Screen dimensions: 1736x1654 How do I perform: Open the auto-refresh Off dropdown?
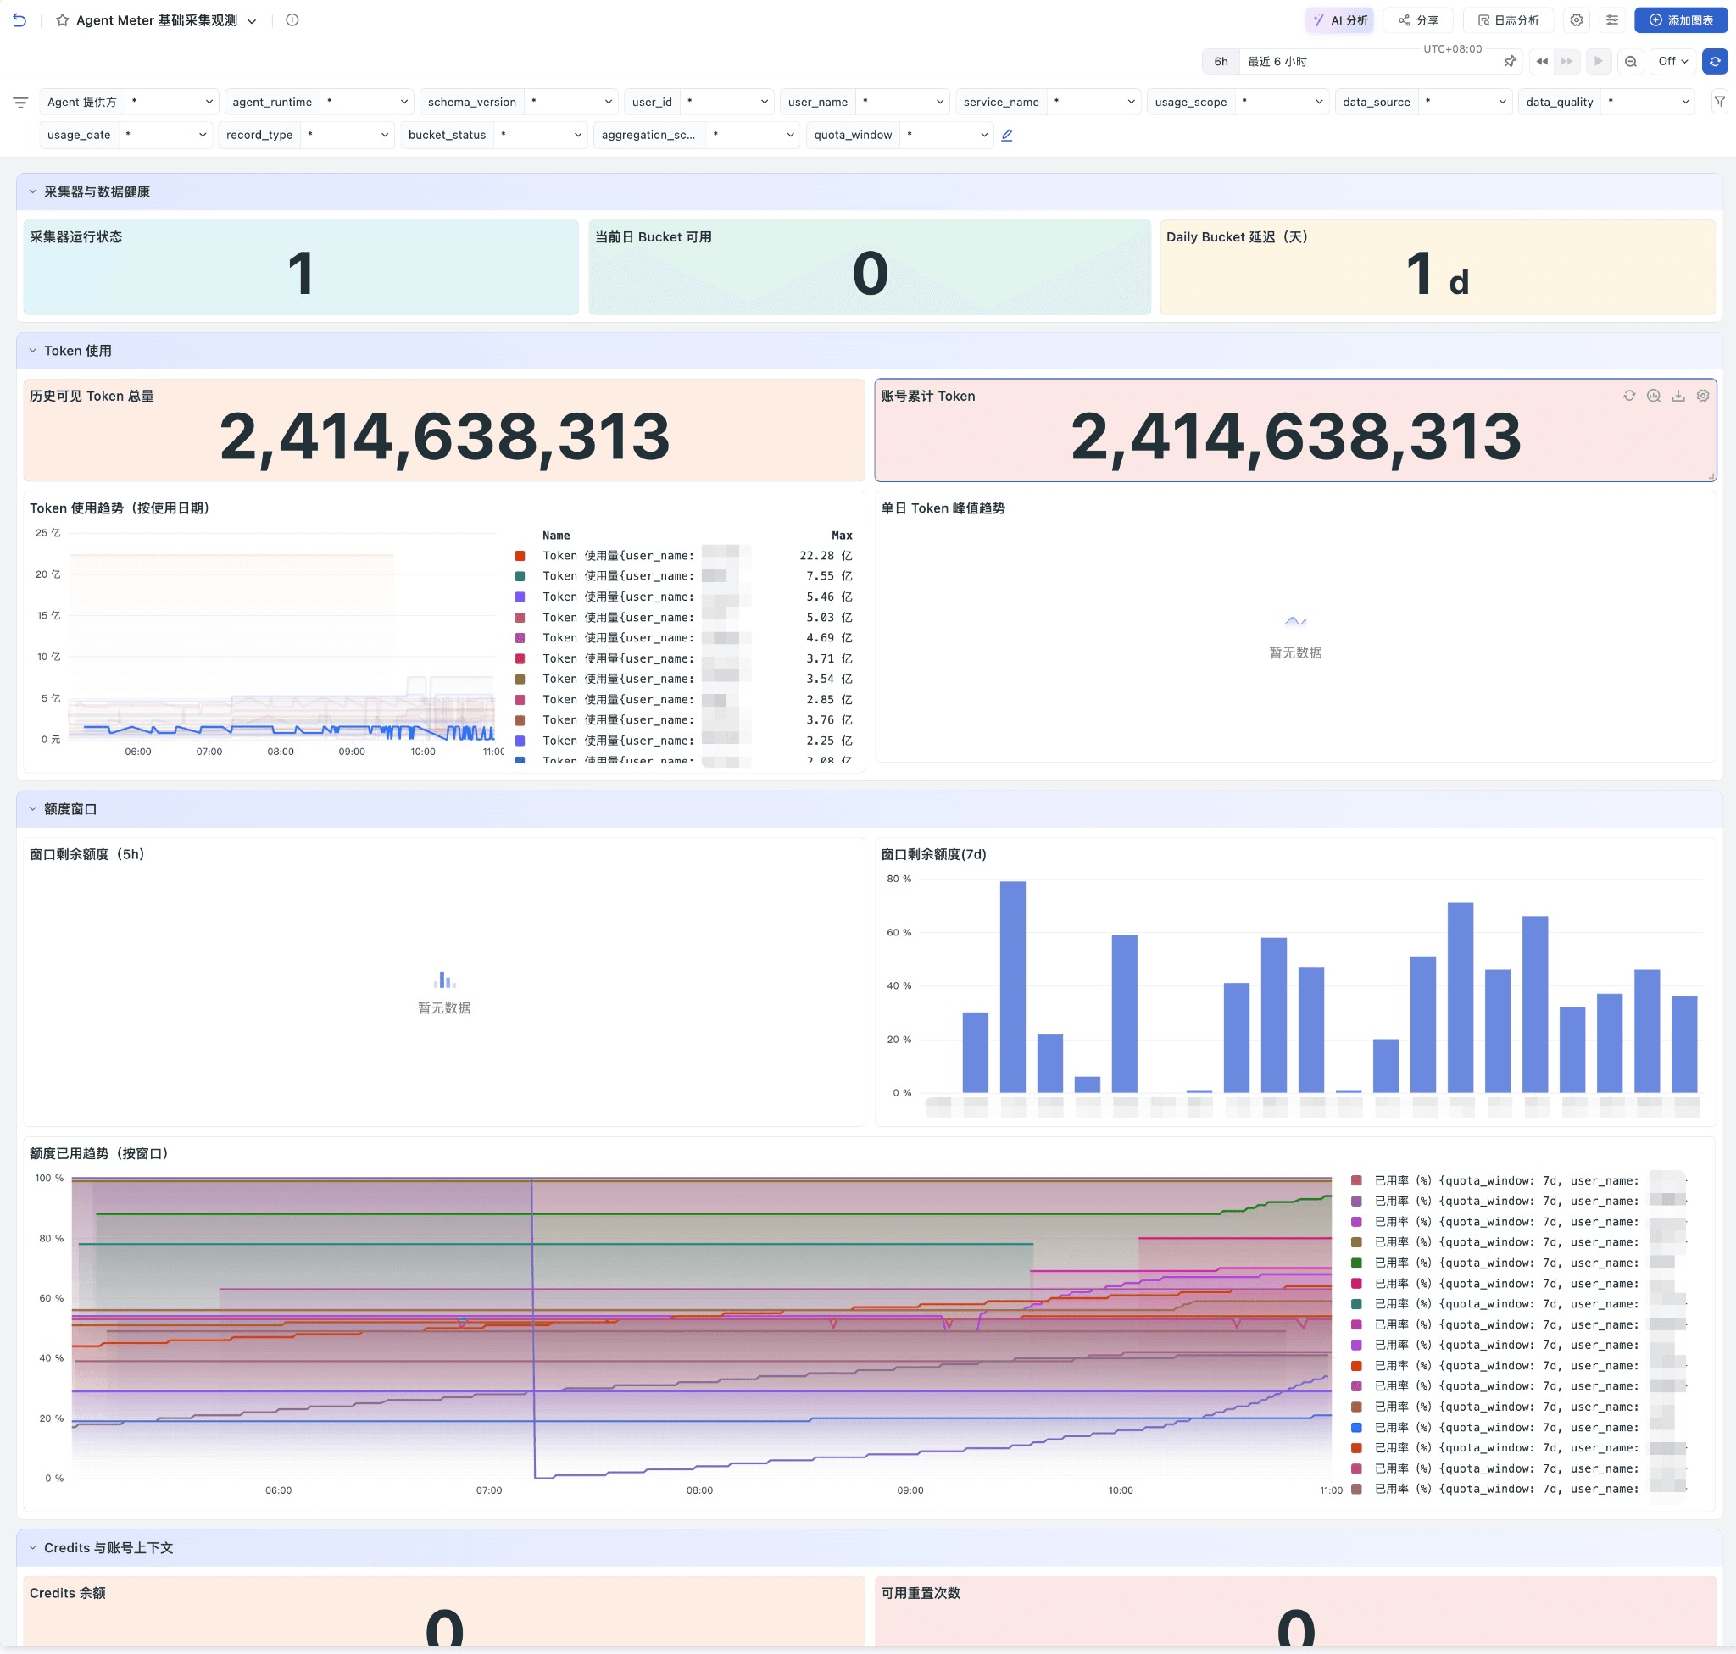(1672, 62)
